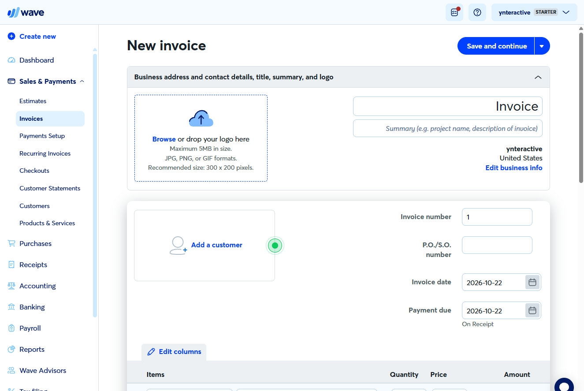The image size is (584, 391).
Task: Open Customer Statements page
Action: point(50,189)
